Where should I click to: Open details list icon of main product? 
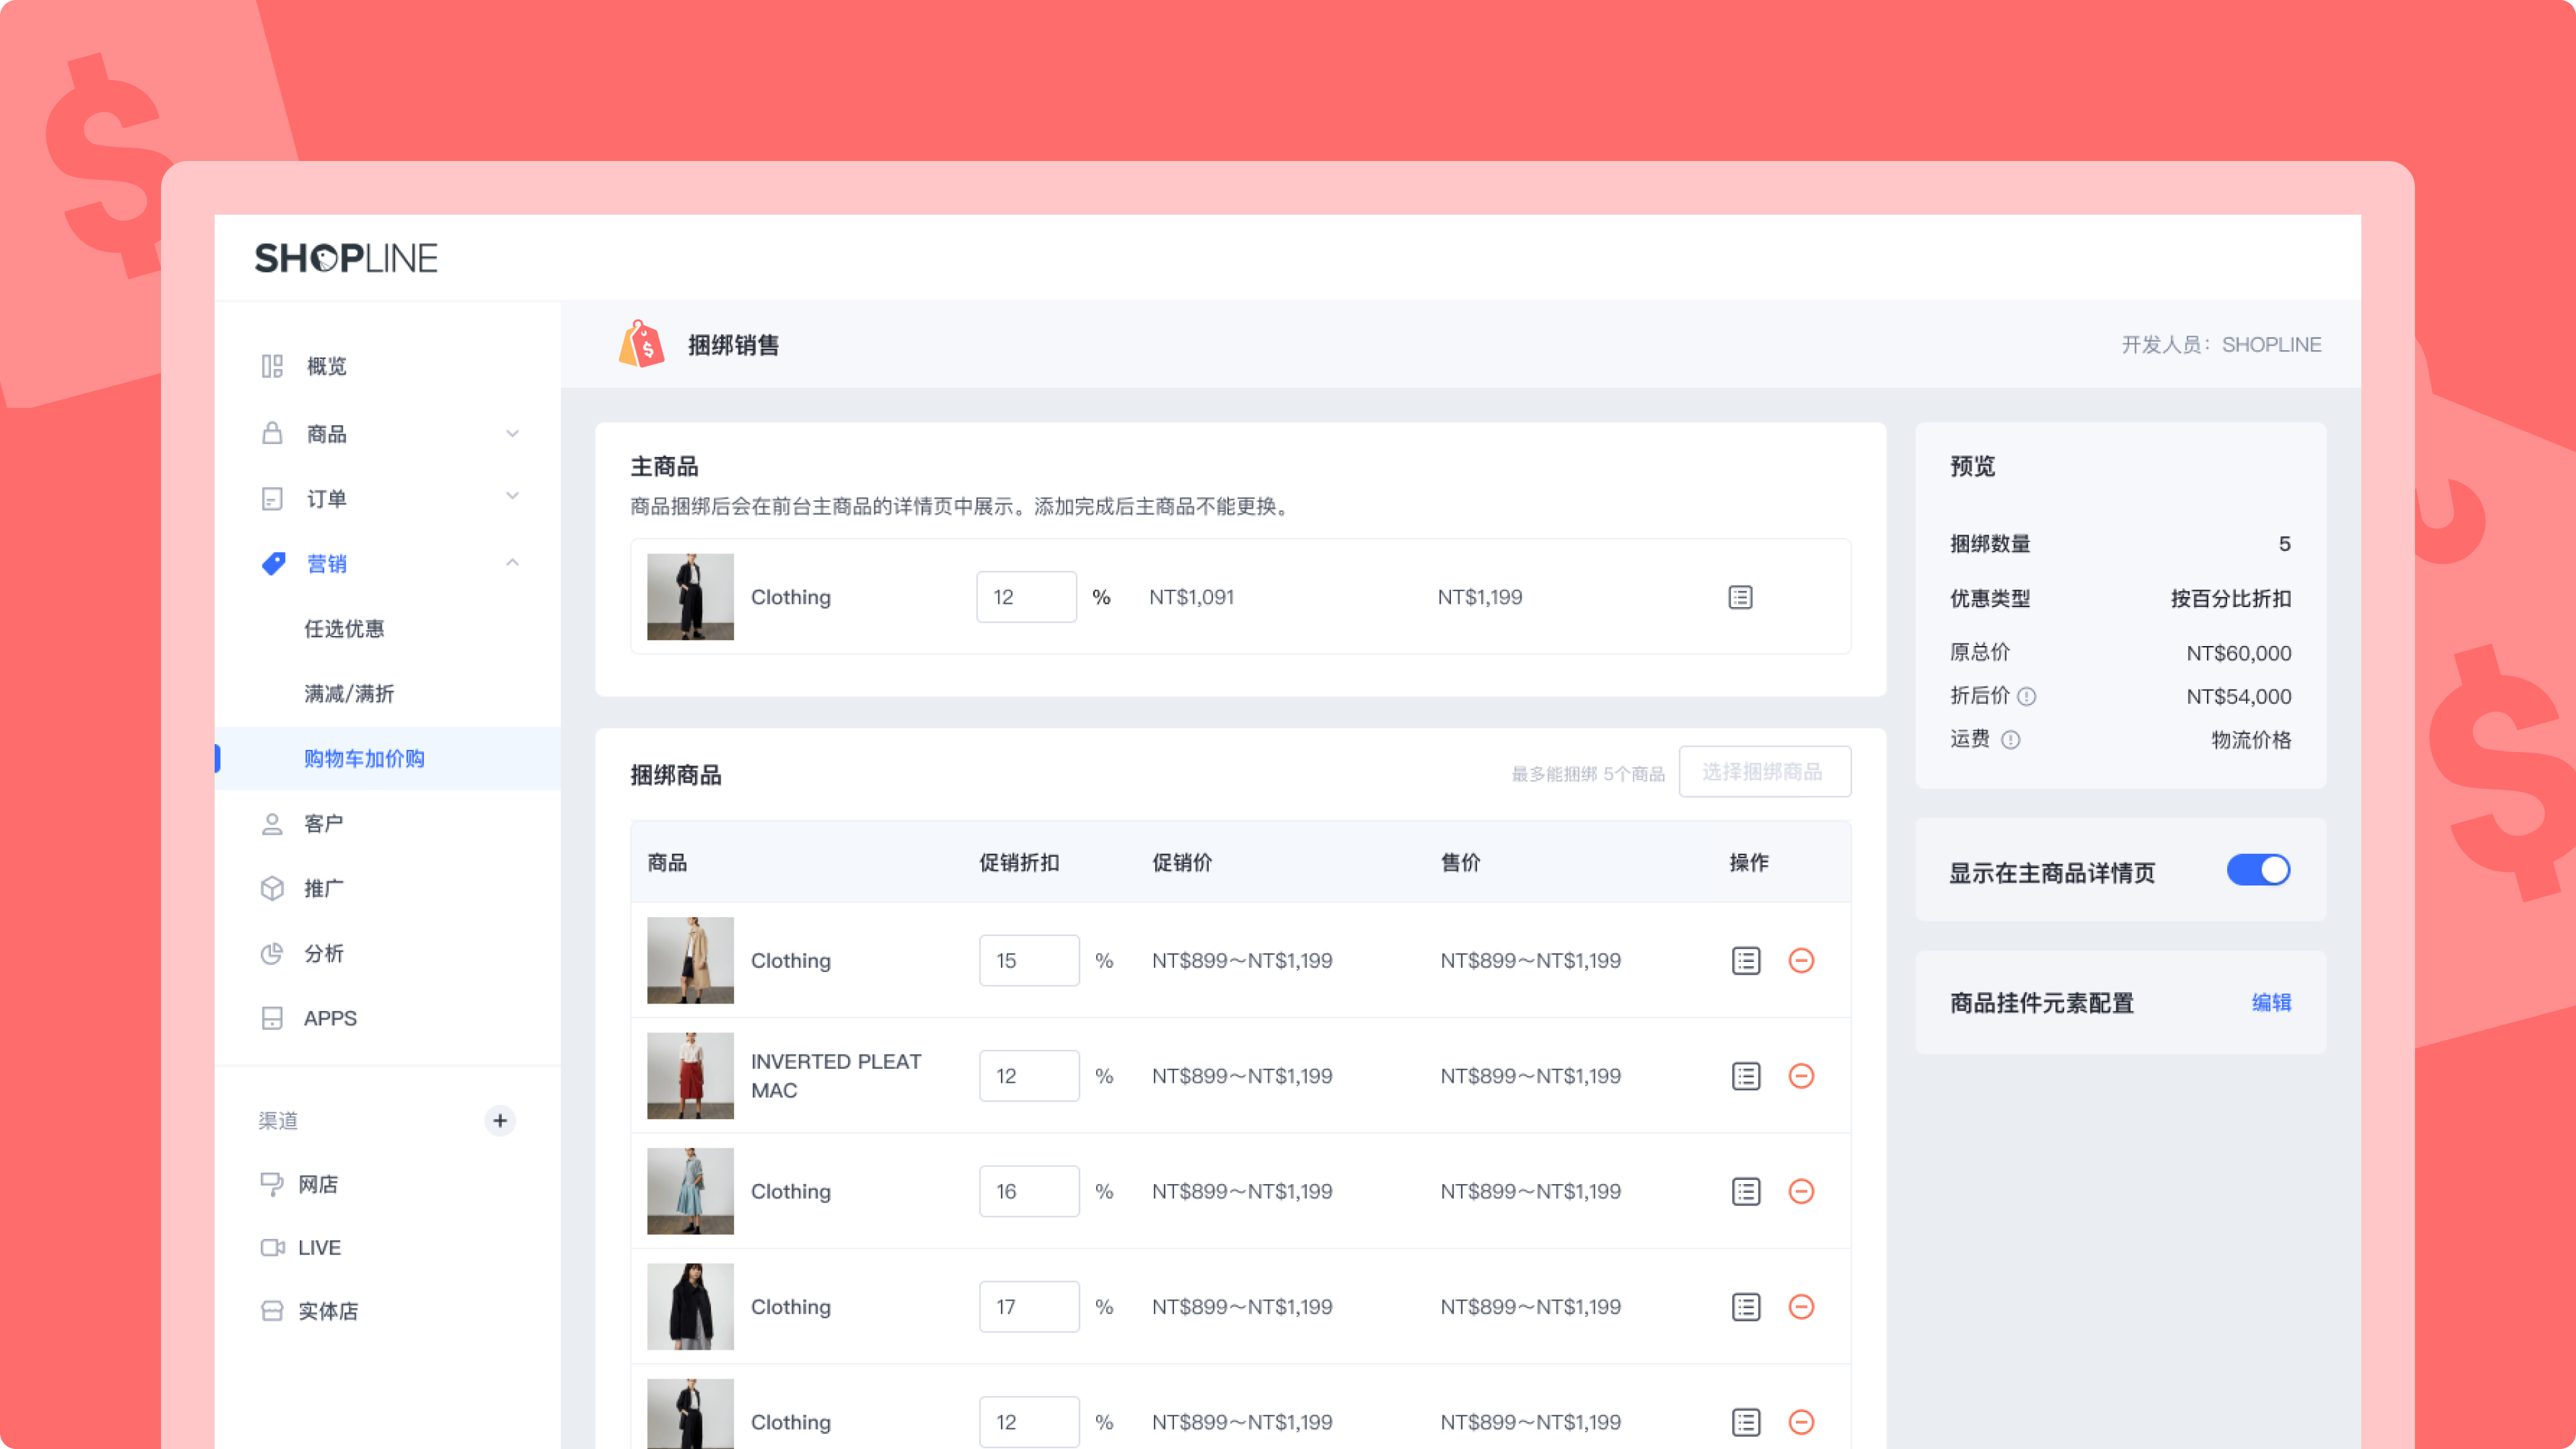tap(1740, 597)
